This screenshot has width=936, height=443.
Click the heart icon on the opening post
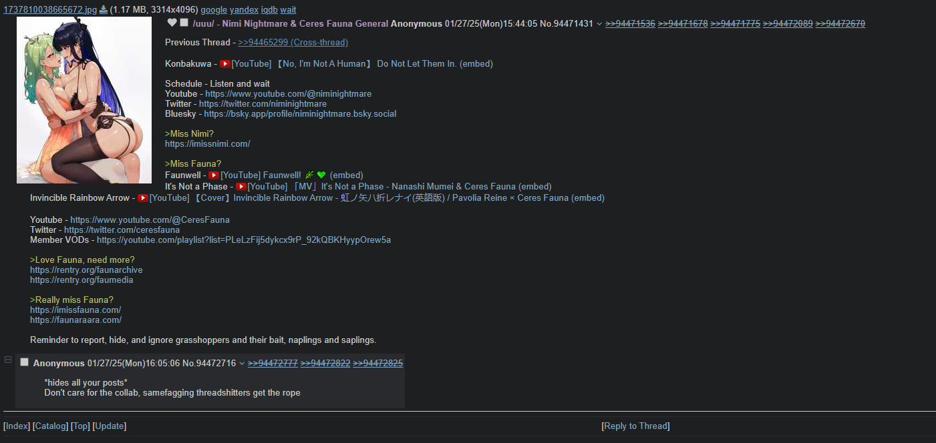point(172,23)
